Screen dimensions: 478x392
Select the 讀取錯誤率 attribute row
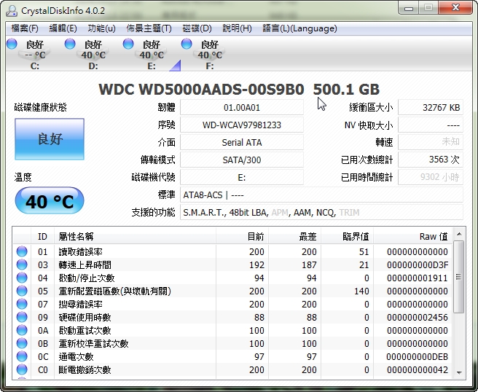point(232,251)
